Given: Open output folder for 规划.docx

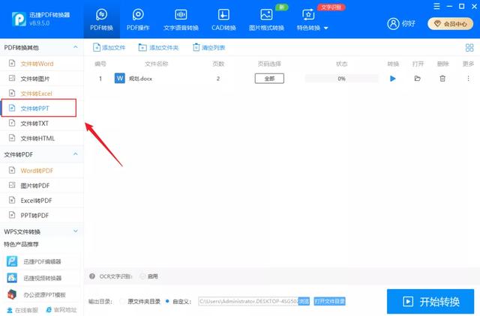Looking at the screenshot, I should click(417, 79).
